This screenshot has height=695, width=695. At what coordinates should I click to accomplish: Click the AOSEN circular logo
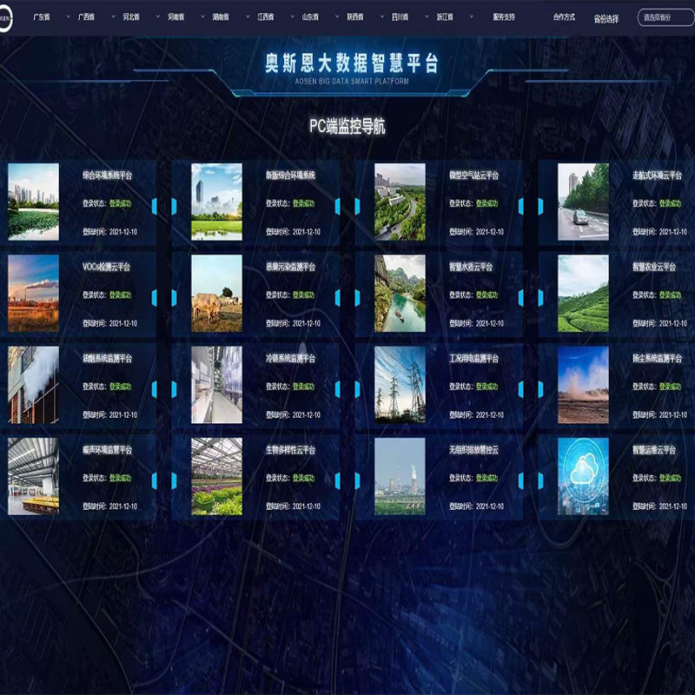5,18
